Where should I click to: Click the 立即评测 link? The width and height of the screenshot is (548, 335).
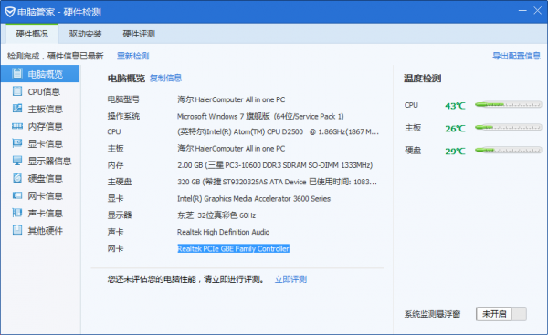coord(290,279)
